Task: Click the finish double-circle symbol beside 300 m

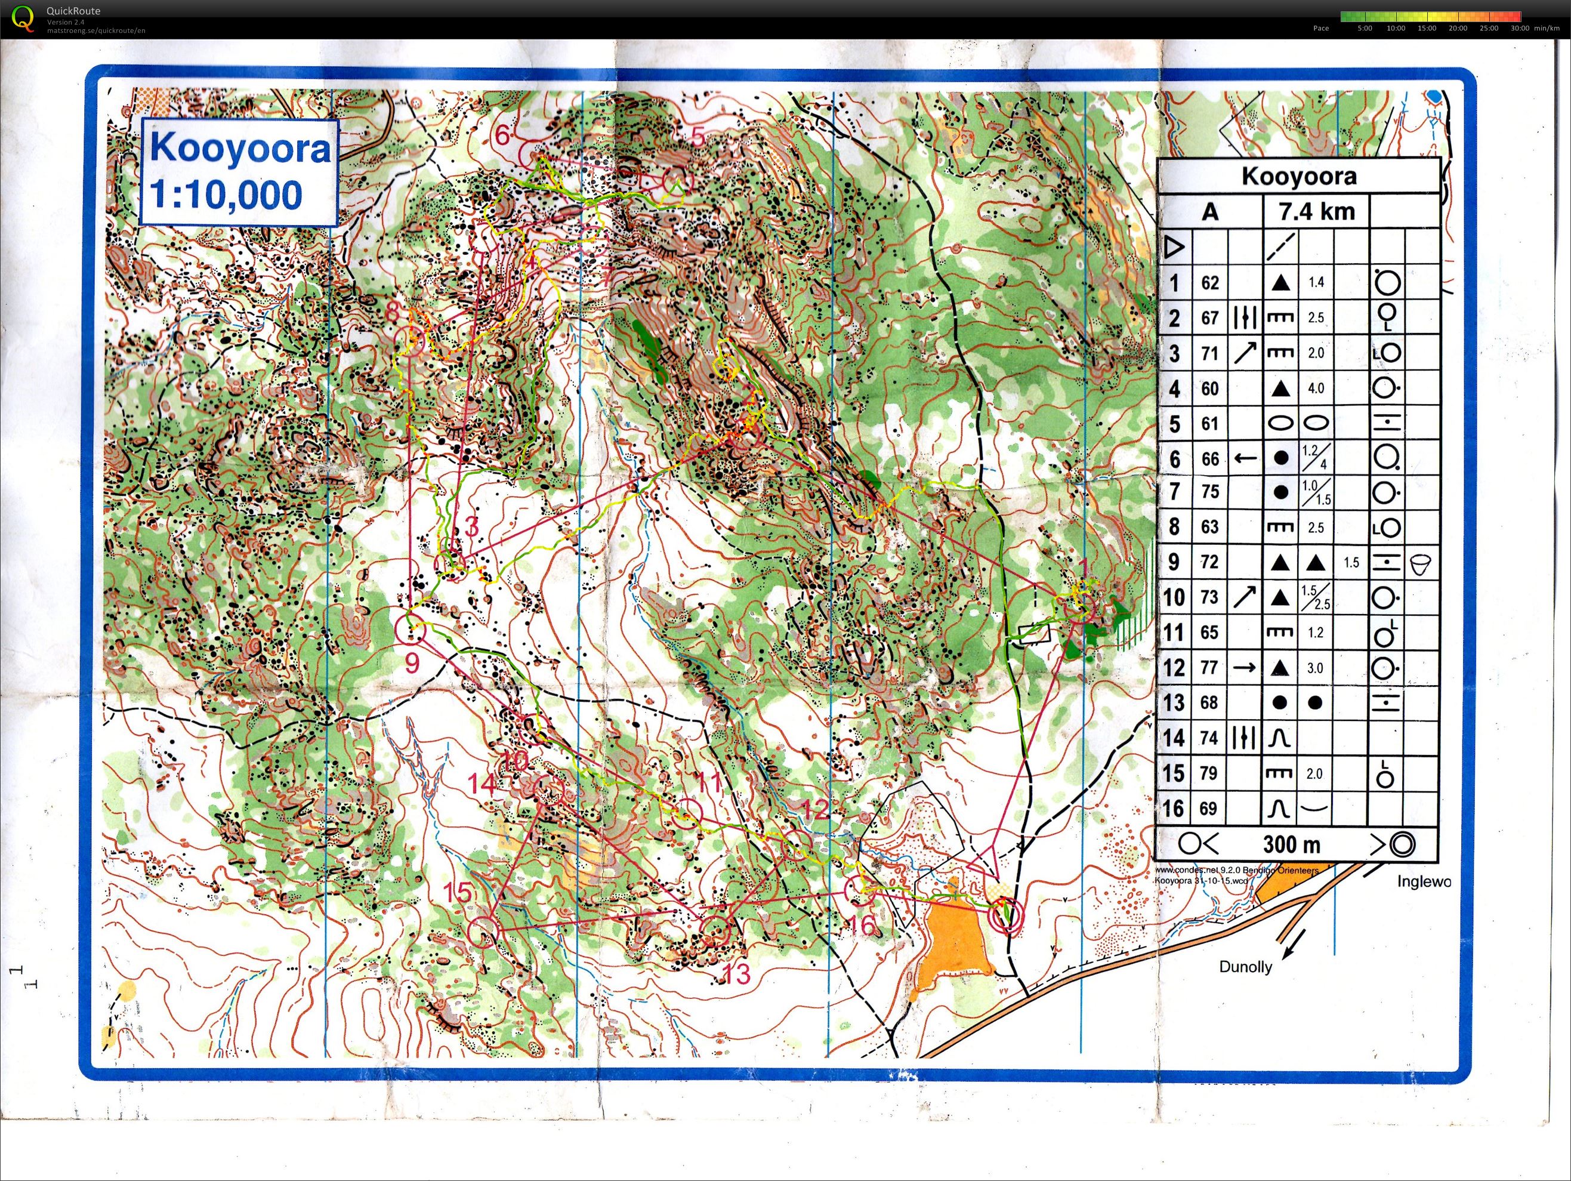Action: coord(1403,844)
